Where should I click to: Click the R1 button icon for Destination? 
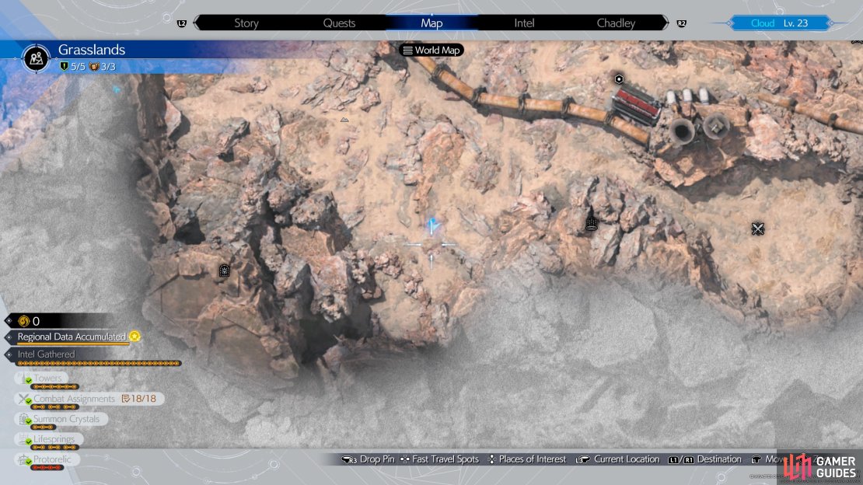coord(688,459)
